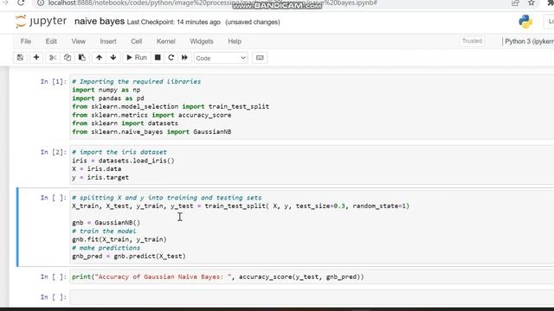Click the gnb.fit(X_train, y_train) line
554x311 pixels.
[x=119, y=239]
